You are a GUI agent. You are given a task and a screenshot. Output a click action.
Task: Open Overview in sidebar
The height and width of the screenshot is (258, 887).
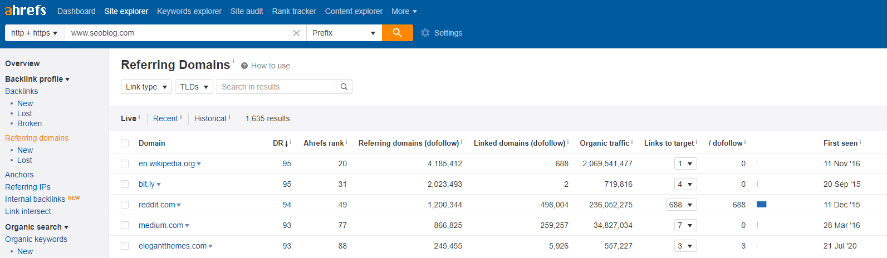22,63
